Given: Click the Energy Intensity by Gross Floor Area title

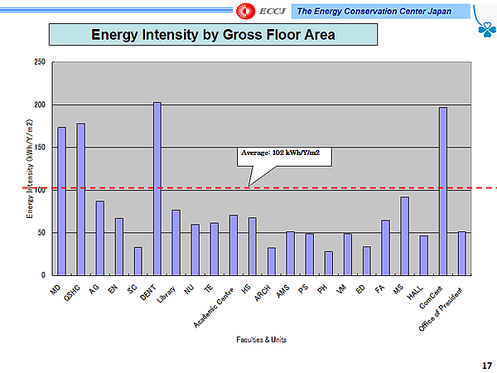Looking at the screenshot, I should (213, 34).
